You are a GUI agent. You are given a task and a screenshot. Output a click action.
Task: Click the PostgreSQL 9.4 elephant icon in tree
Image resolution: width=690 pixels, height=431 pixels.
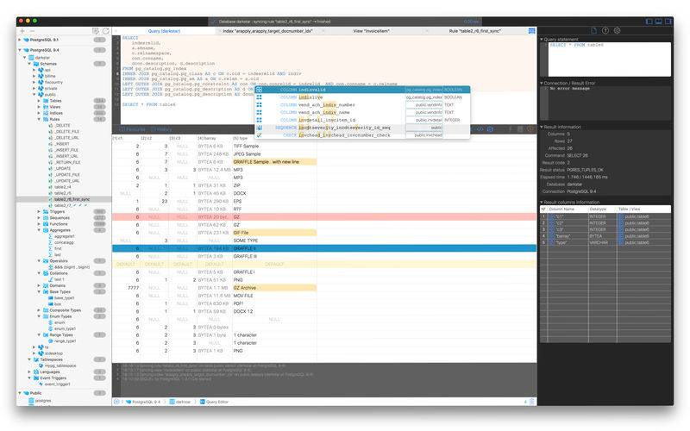[26, 50]
